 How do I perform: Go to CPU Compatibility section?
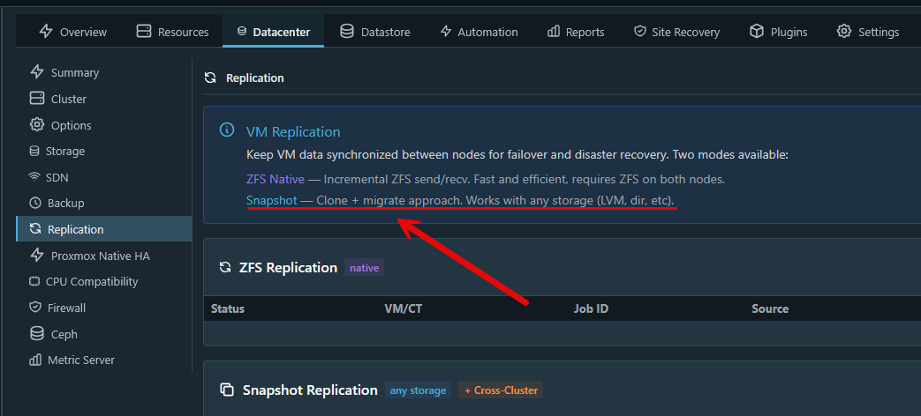point(94,281)
